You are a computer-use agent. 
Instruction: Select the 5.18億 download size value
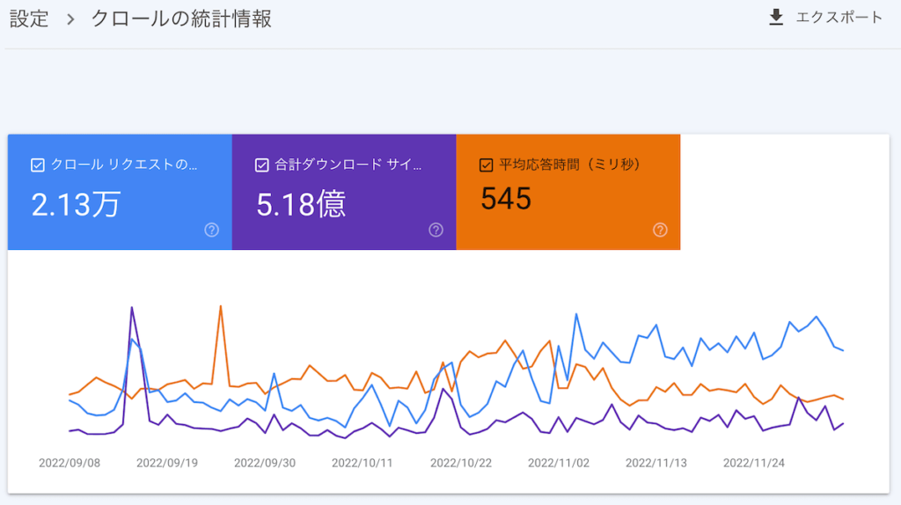(x=301, y=204)
